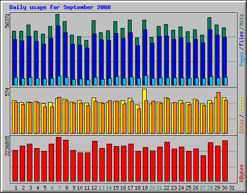Click weekend day 28 on the date axis
This screenshot has height=193, width=247.
(x=210, y=188)
